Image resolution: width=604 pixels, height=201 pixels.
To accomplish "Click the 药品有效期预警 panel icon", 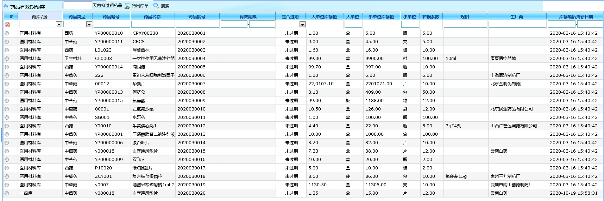I will point(6,6).
